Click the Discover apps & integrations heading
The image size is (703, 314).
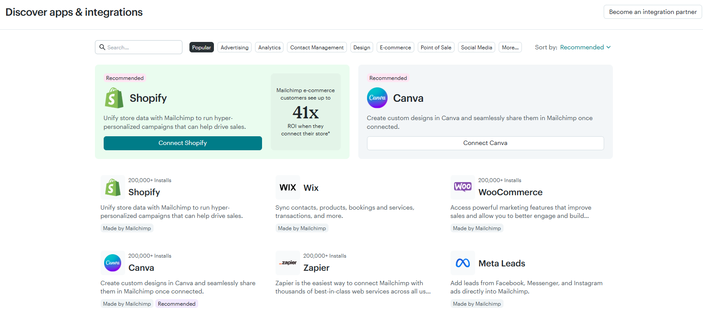click(74, 12)
